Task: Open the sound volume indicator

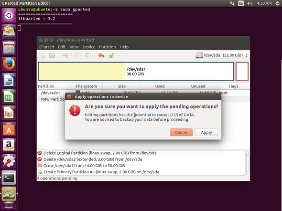Action: coord(249,3)
